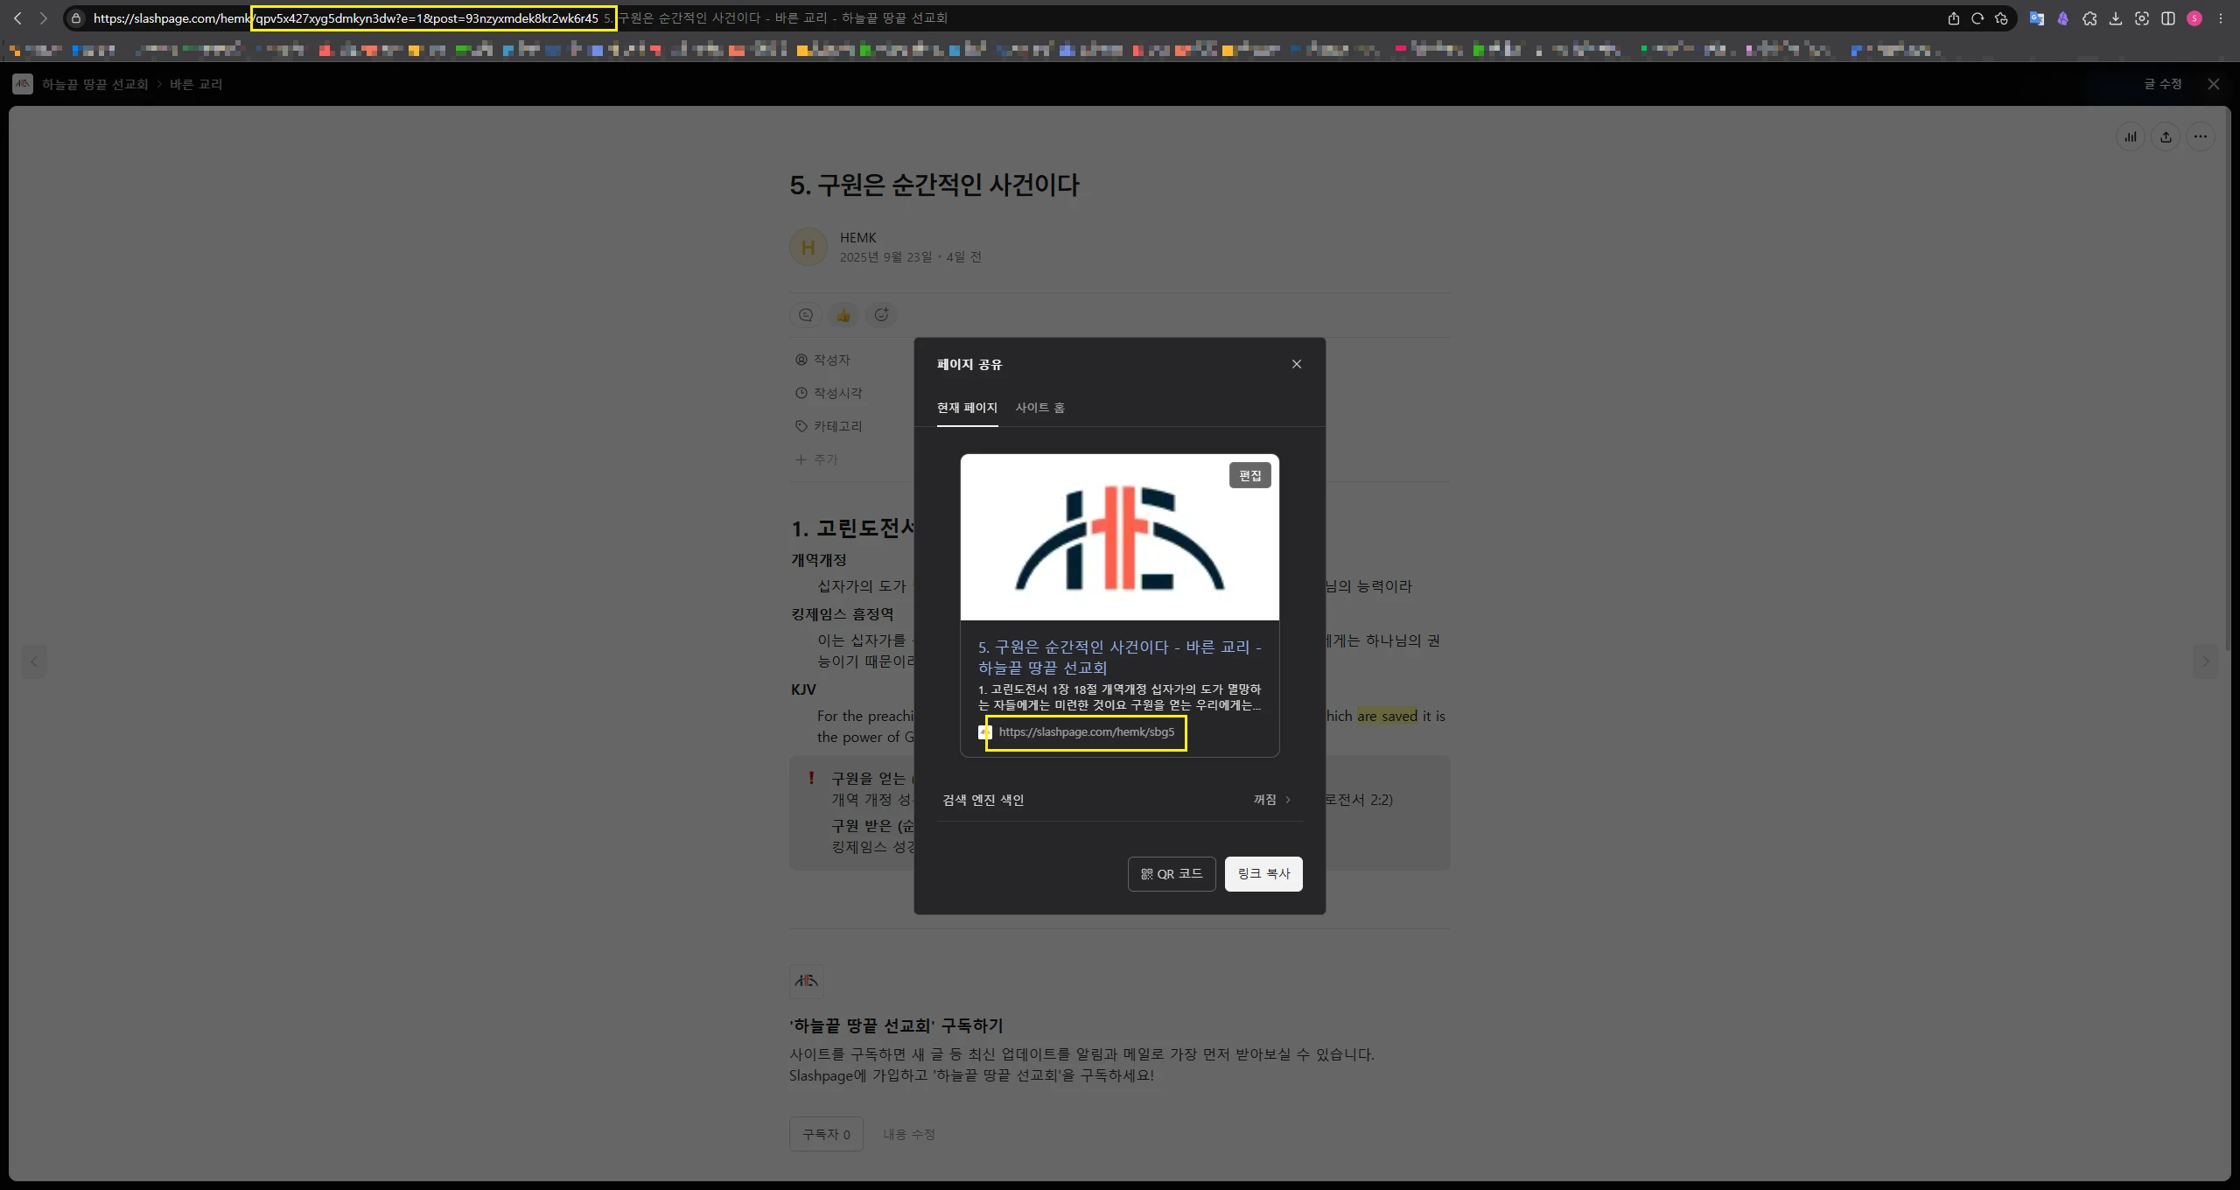Open 꺼짐 search indexing option
This screenshot has width=2240, height=1190.
pyautogui.click(x=1264, y=800)
